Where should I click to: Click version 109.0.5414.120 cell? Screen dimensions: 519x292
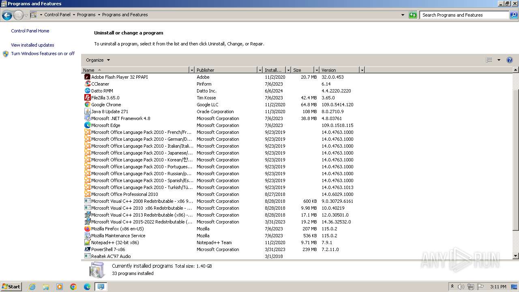337,105
